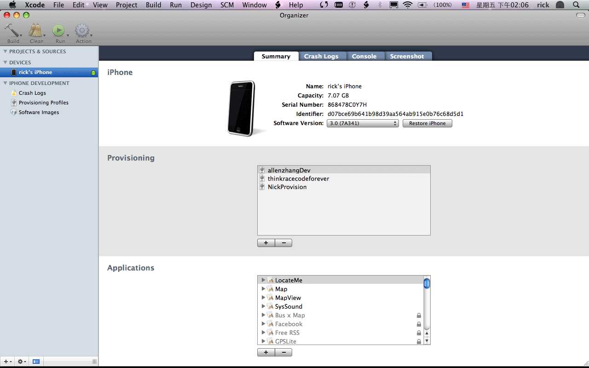The width and height of the screenshot is (589, 368).
Task: Select the NickProvision provisioning profile
Action: coord(344,187)
